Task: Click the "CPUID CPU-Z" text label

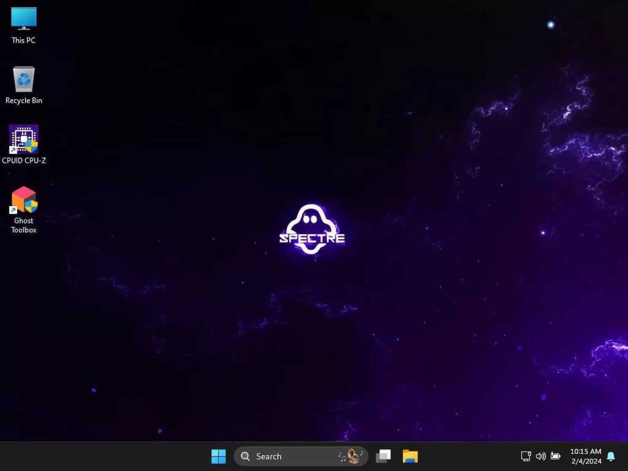Action: point(24,161)
